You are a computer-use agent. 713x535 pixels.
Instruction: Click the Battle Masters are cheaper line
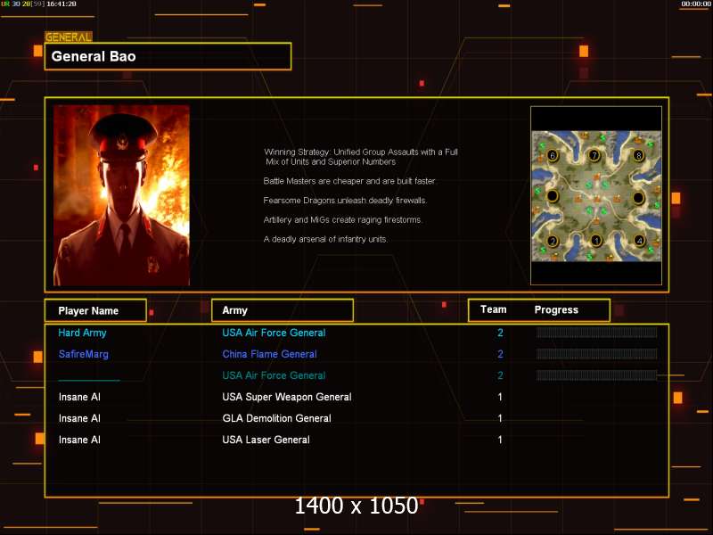click(349, 181)
